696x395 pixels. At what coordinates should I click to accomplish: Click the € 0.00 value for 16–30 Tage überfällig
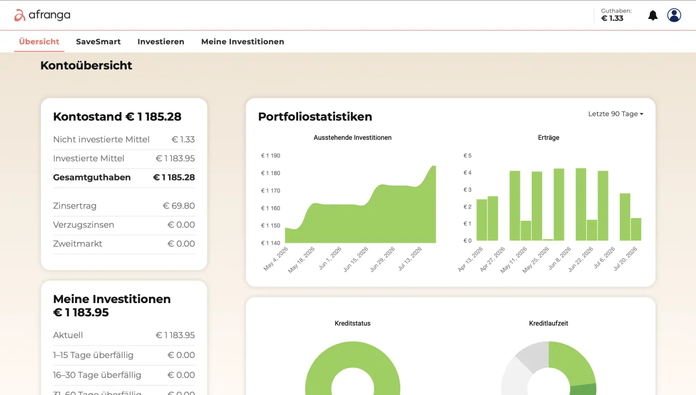point(181,375)
